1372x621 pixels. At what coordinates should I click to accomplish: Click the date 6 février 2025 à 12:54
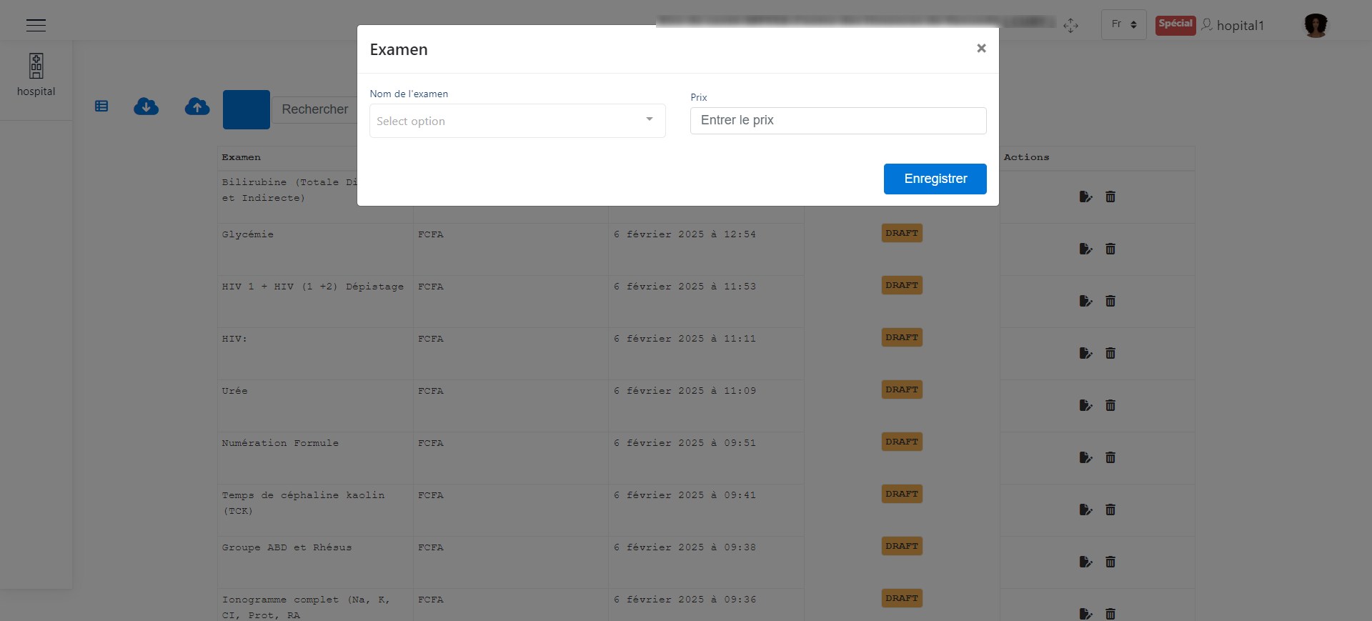click(x=685, y=234)
